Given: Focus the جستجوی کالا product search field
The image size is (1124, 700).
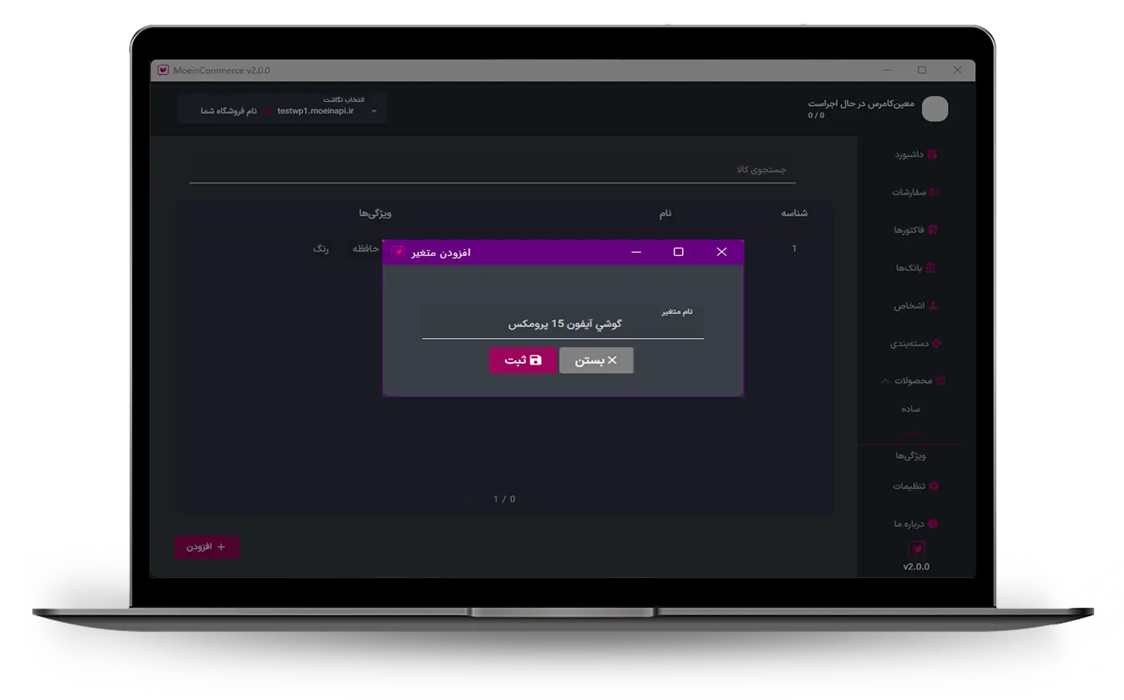Looking at the screenshot, I should click(x=492, y=170).
